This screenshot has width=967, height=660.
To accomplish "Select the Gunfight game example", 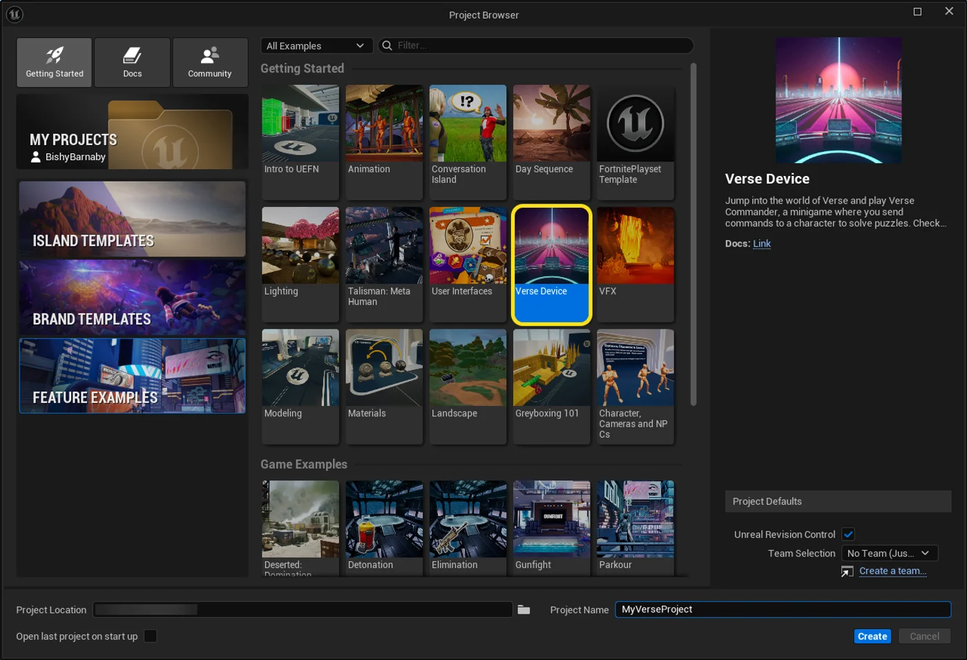I will (x=552, y=528).
